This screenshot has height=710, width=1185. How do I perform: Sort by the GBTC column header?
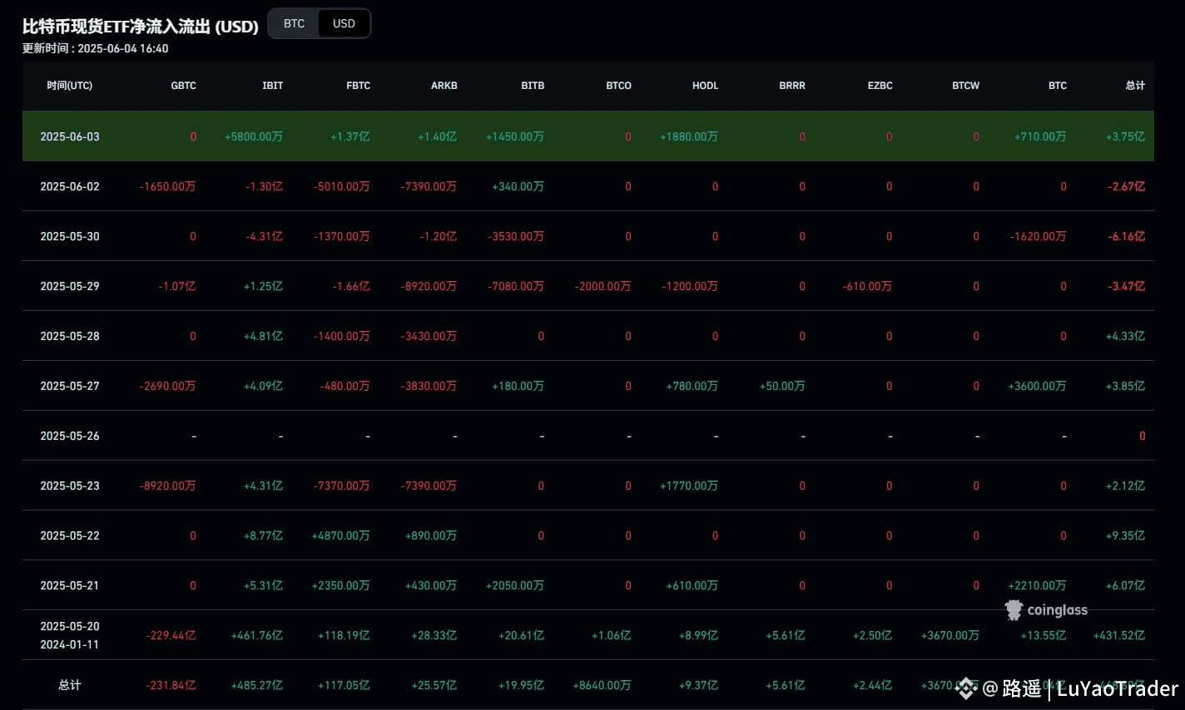[x=183, y=86]
